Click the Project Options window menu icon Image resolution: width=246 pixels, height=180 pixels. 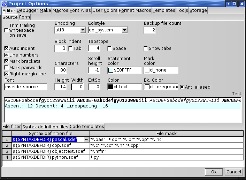coord(4,4)
